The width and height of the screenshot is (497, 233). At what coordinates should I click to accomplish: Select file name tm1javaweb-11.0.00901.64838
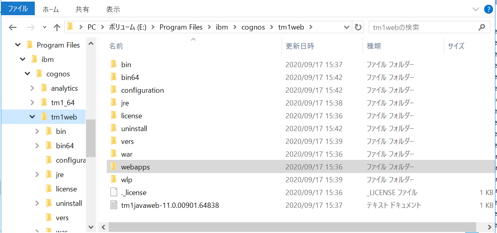170,205
